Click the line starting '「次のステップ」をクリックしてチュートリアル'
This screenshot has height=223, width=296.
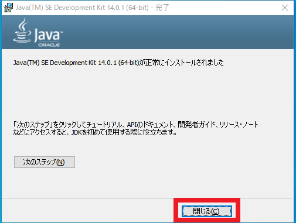pyautogui.click(x=136, y=124)
